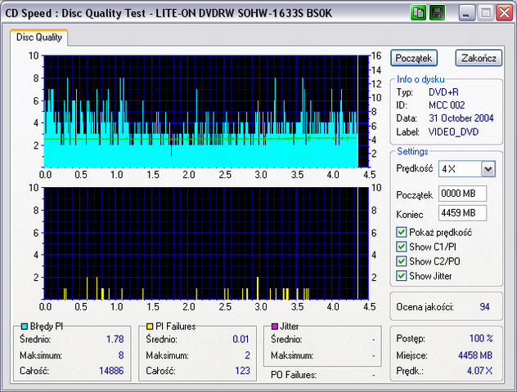Viewport: 517px width, 392px height.
Task: Click the Koniec 4459 MB input field
Action: (462, 213)
